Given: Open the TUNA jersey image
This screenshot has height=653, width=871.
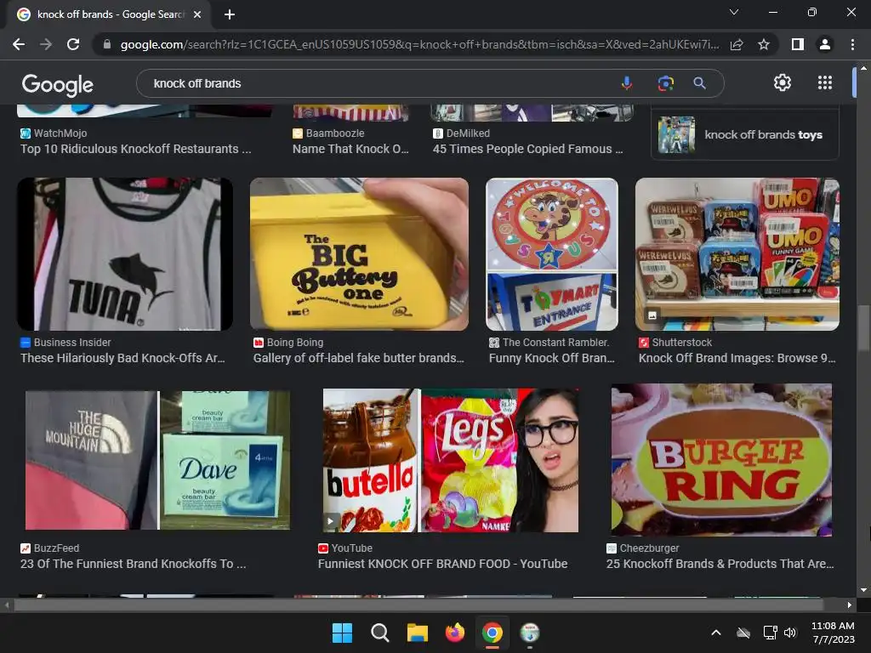Looking at the screenshot, I should pos(125,253).
